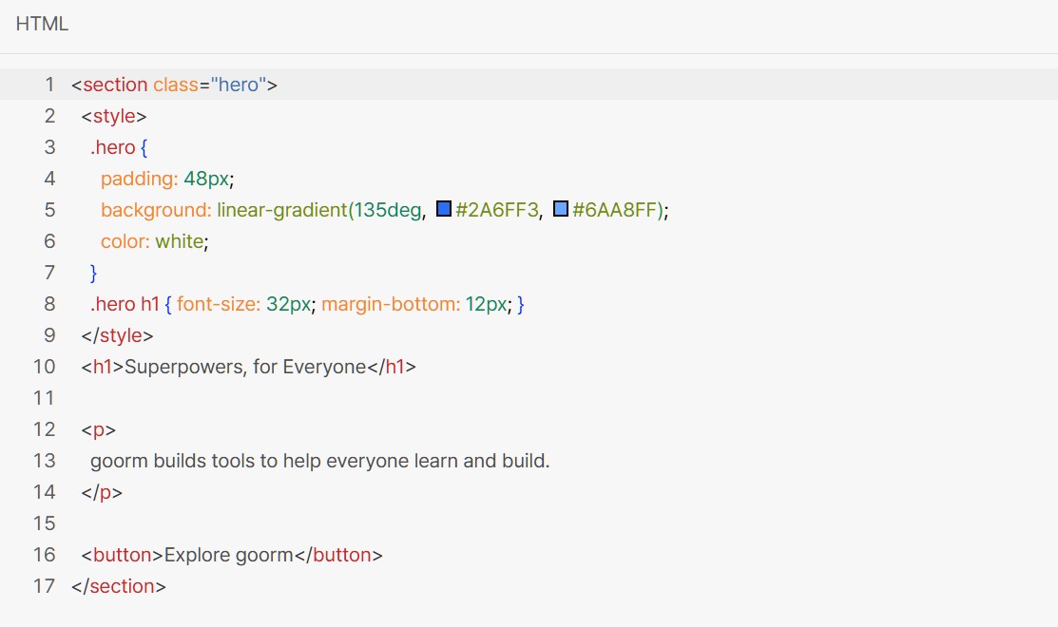Click the closing p tag

click(102, 492)
